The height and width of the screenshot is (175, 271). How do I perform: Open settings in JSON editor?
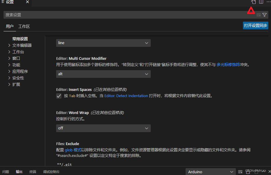tap(253, 2)
